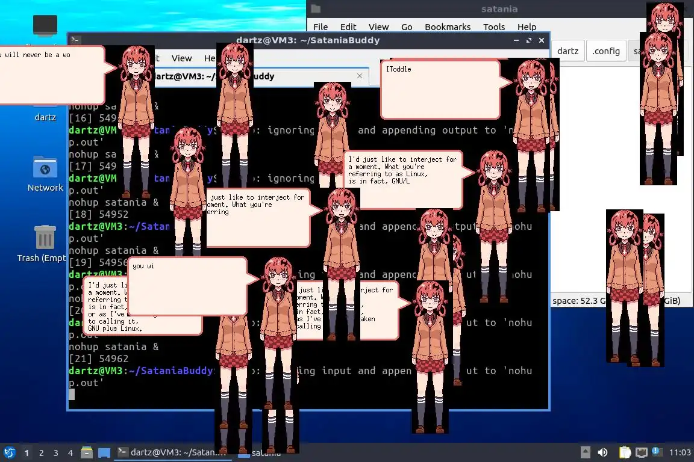This screenshot has height=462, width=694.
Task: Switch to workspace 1 on the taskbar pager
Action: pos(27,453)
